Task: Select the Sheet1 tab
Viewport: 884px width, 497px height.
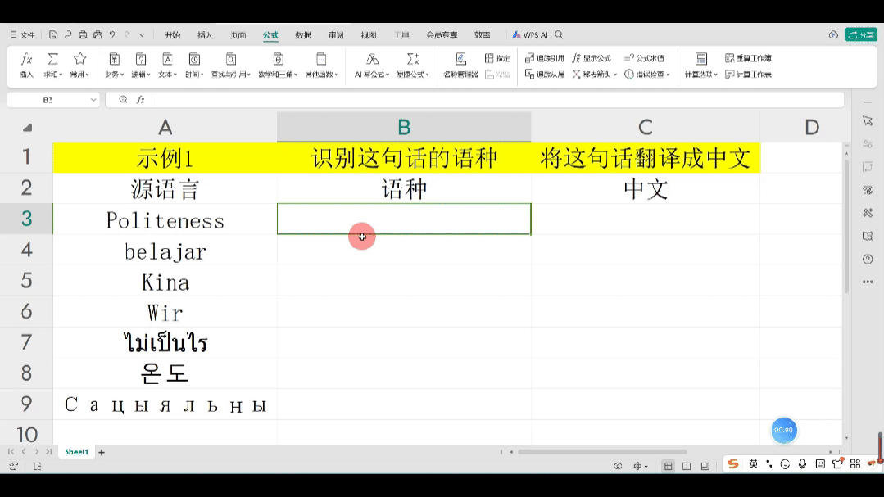Action: point(76,452)
